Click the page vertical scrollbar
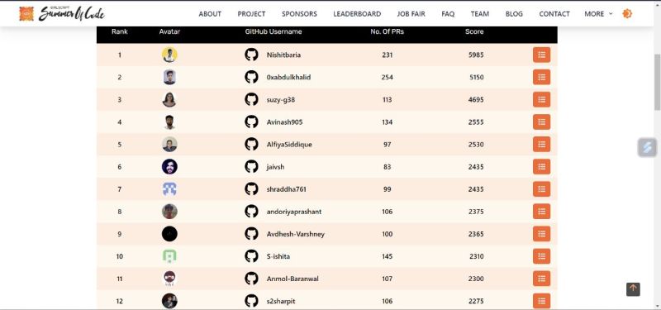Screen dimensions: 661x310 pos(657,82)
